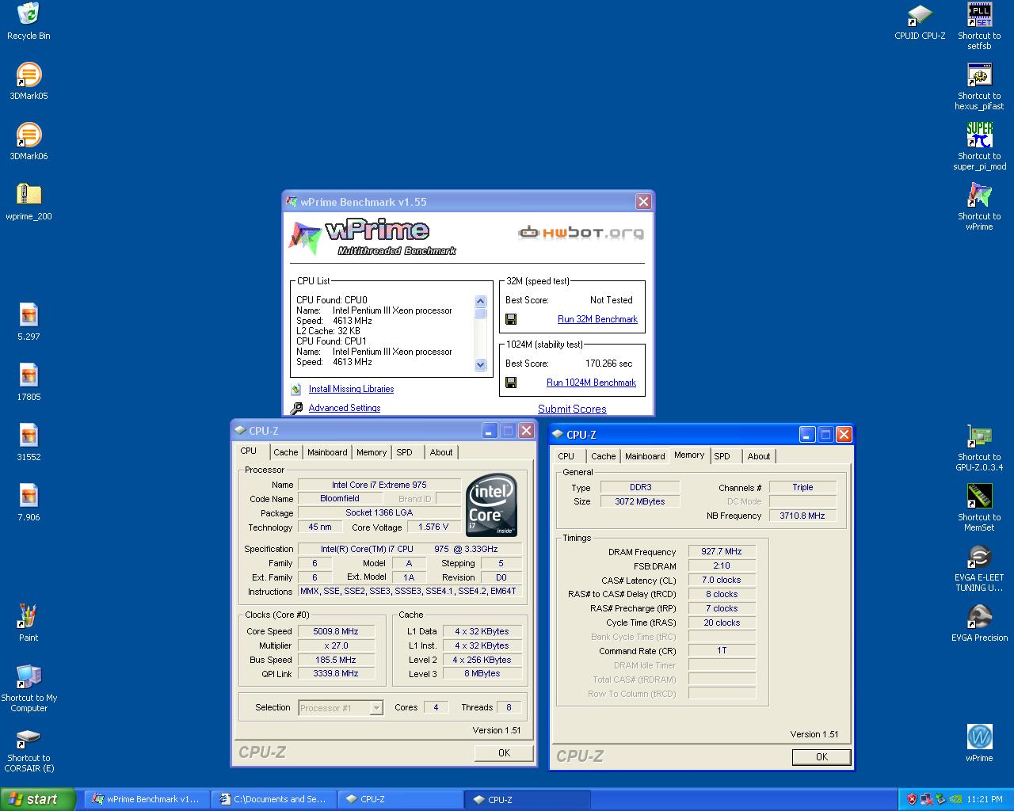Open Advanced Settings link in wPrime
This screenshot has height=811, width=1014.
coord(345,408)
